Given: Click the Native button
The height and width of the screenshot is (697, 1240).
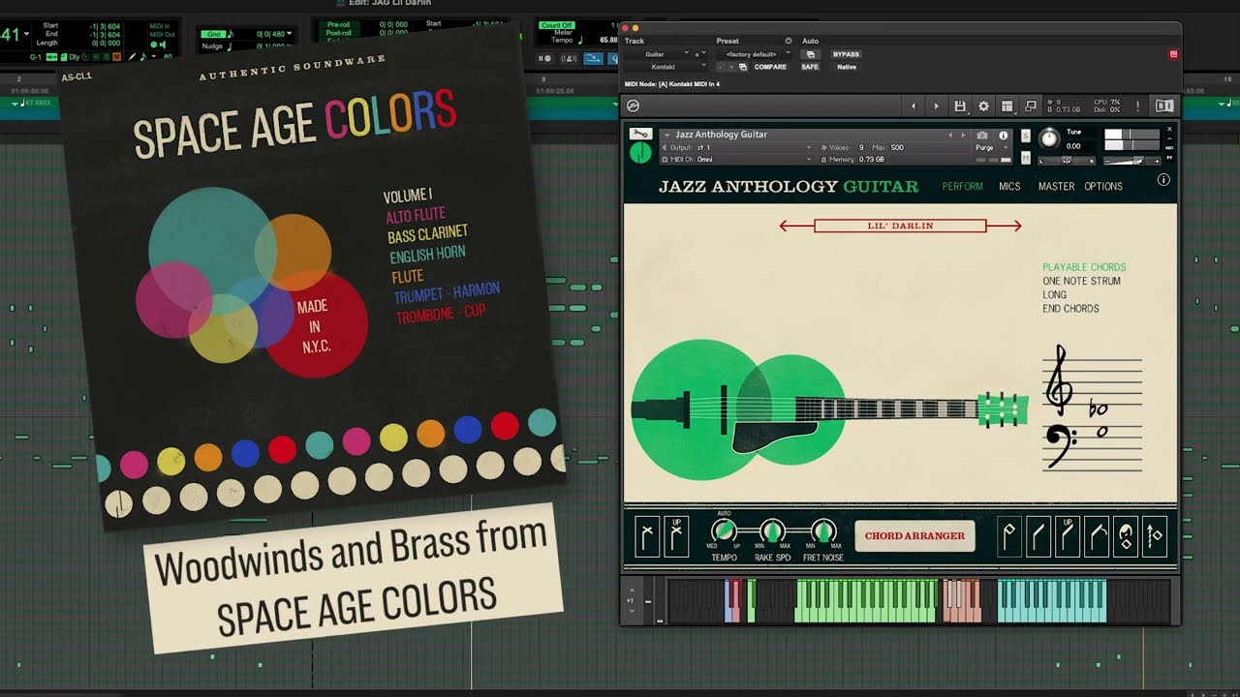Looking at the screenshot, I should point(847,67).
